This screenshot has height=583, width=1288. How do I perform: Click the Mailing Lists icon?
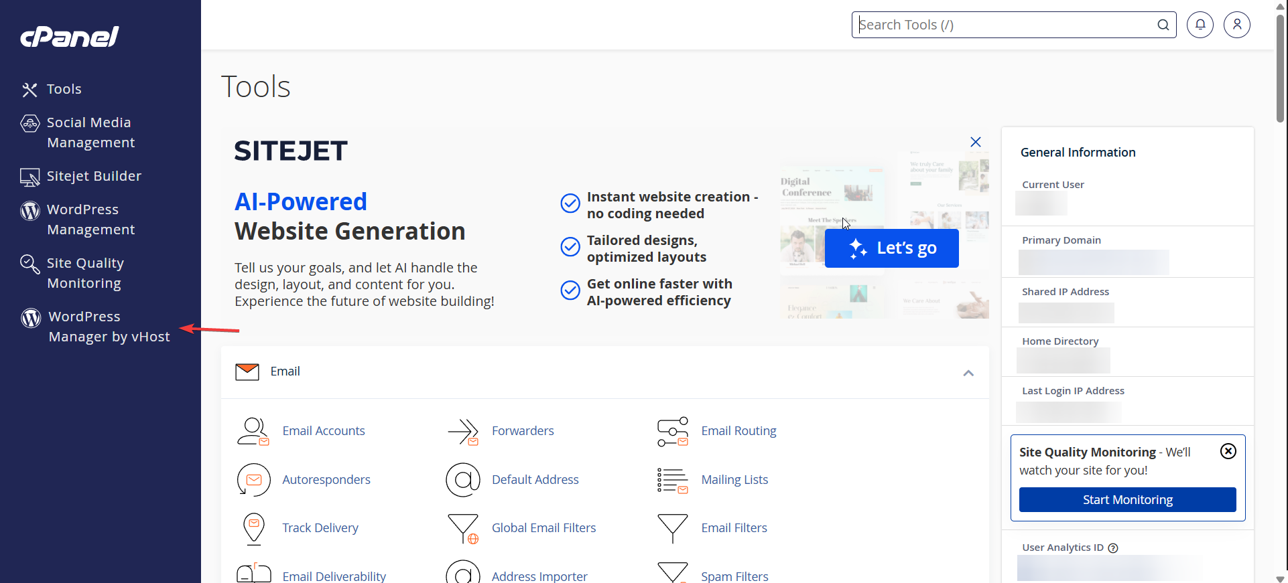(672, 480)
